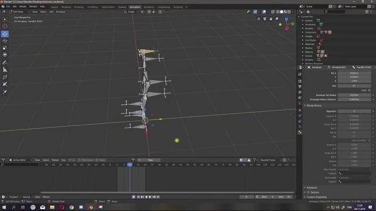Toggle only selected keyframes filter in timeline
Screen dimensions: 376x211
coord(241,160)
